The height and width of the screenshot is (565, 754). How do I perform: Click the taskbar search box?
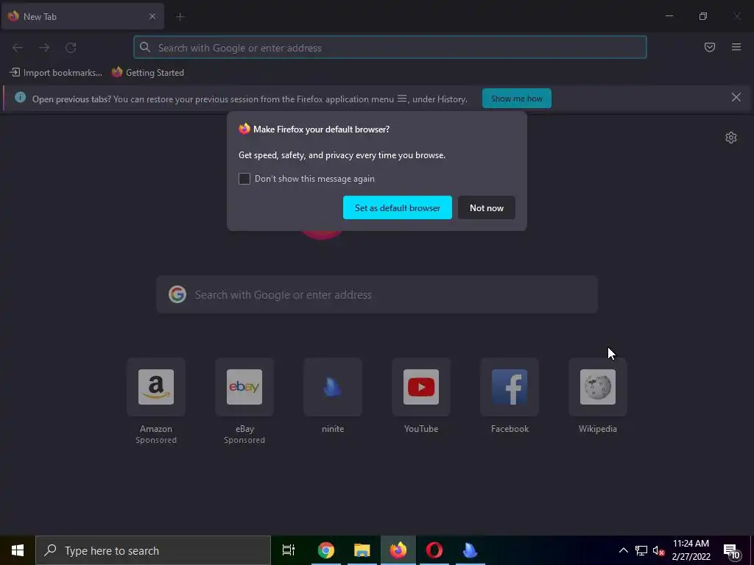pyautogui.click(x=153, y=550)
